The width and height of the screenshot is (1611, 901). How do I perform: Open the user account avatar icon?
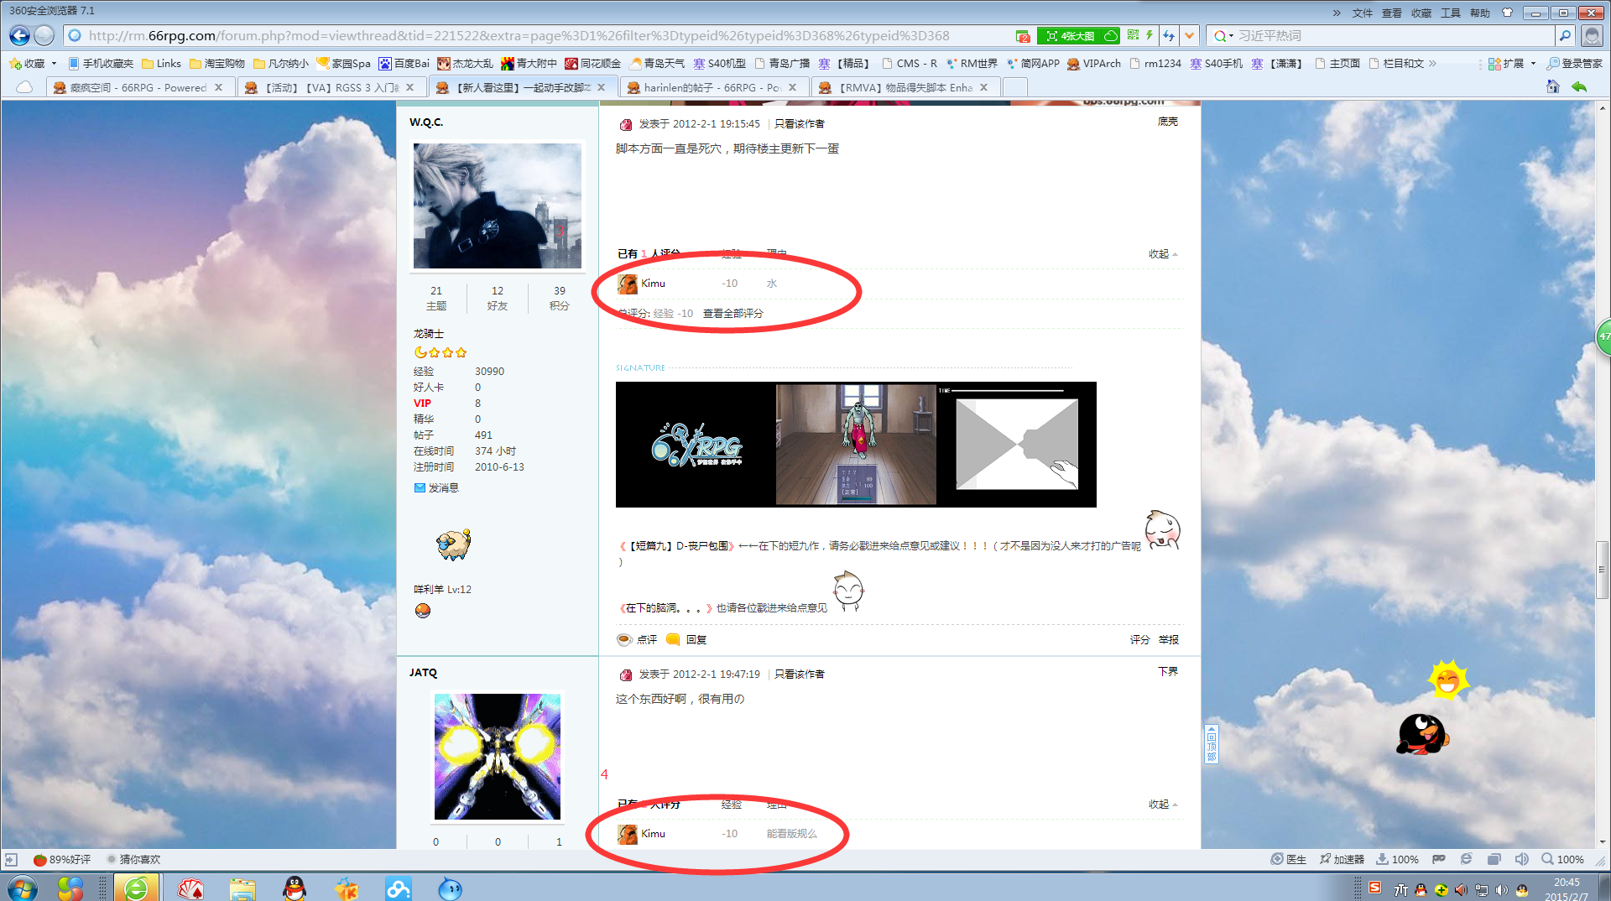point(1591,35)
